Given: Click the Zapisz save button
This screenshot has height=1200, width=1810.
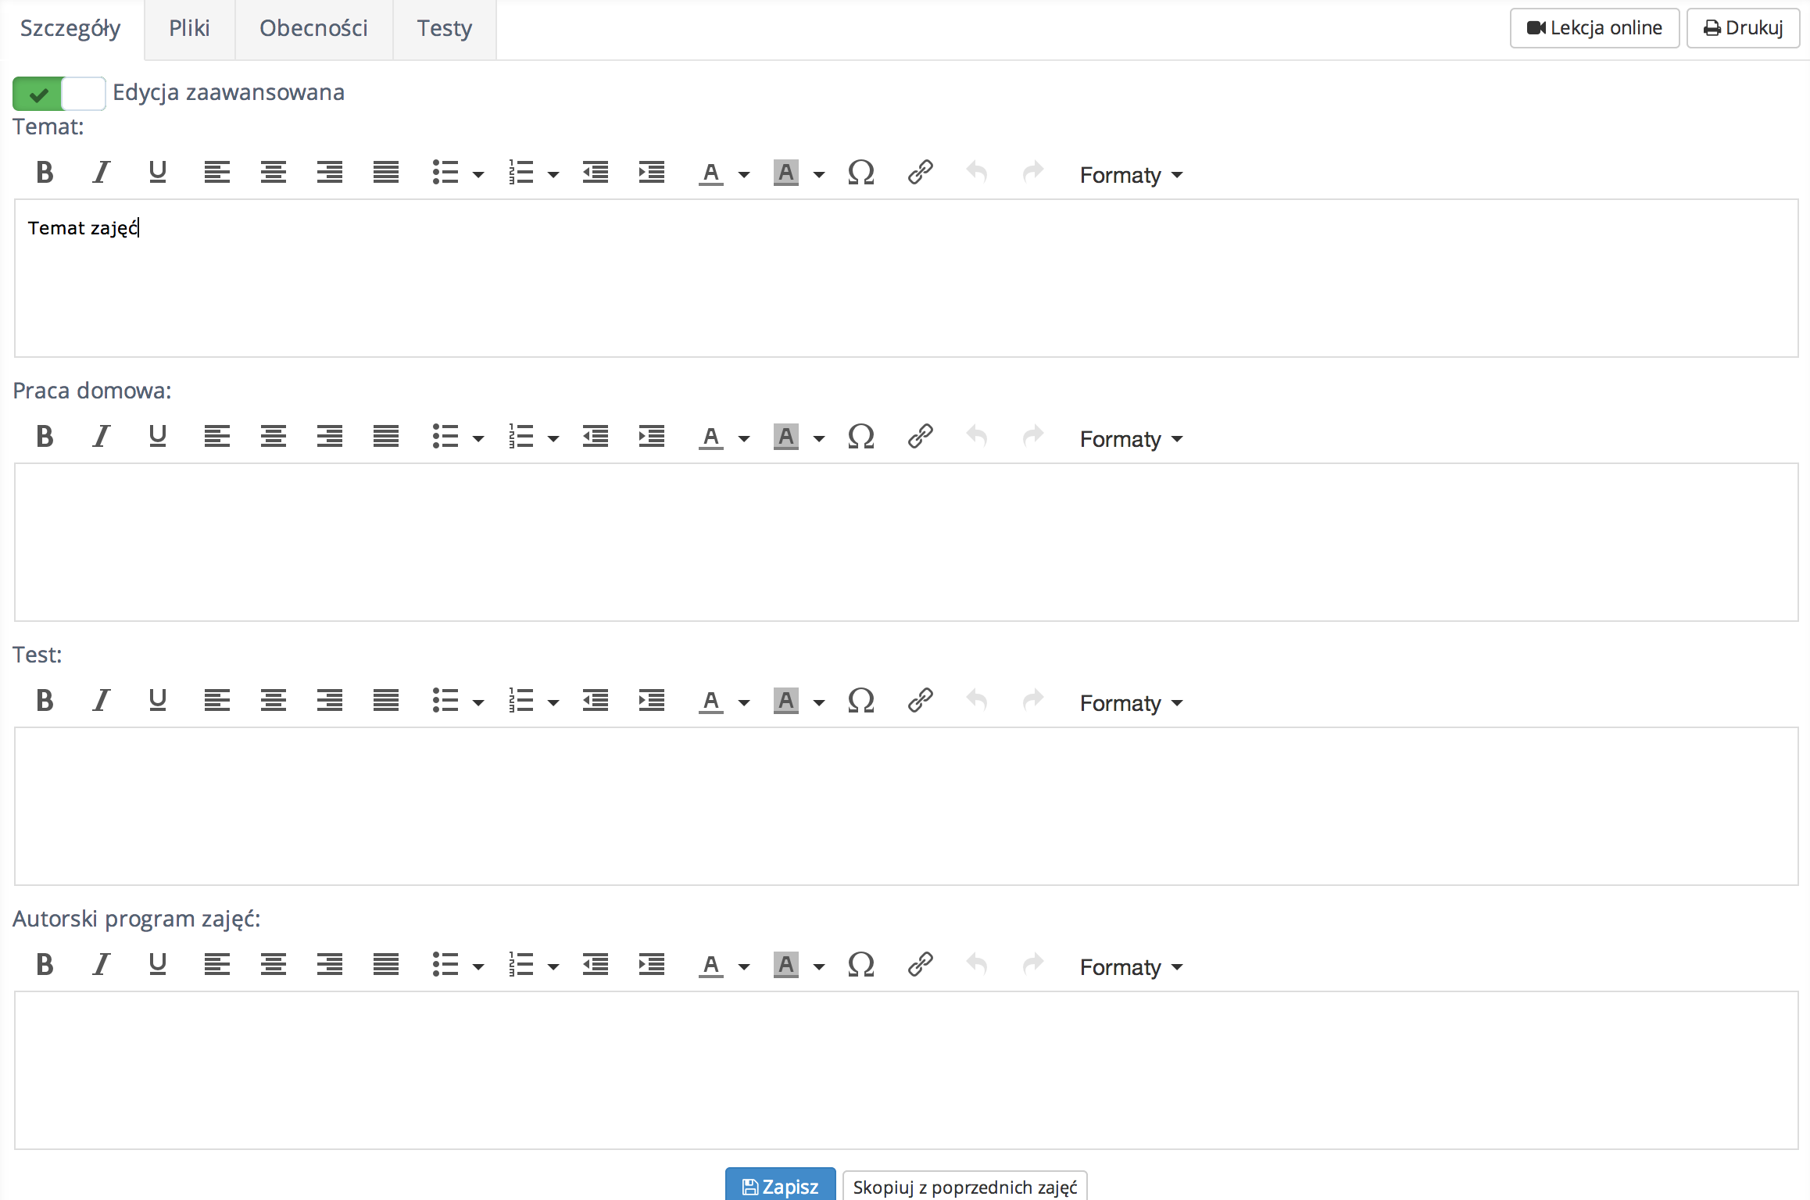Looking at the screenshot, I should click(779, 1186).
